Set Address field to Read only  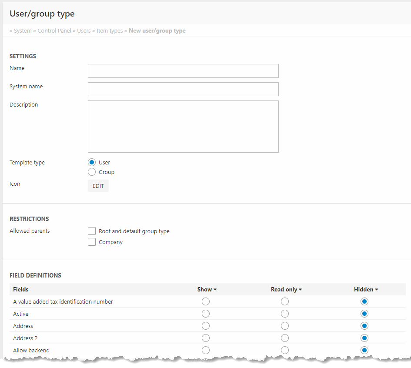coord(285,326)
